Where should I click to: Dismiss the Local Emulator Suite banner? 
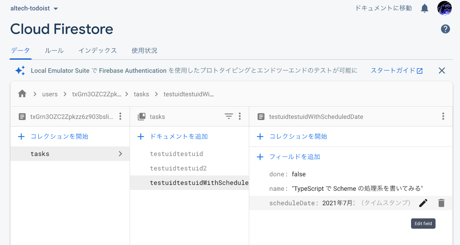pos(442,71)
